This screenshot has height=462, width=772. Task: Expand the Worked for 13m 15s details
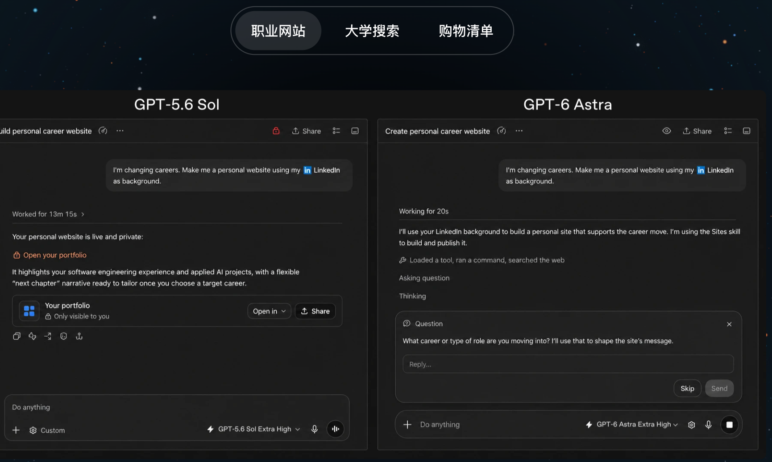pyautogui.click(x=48, y=214)
